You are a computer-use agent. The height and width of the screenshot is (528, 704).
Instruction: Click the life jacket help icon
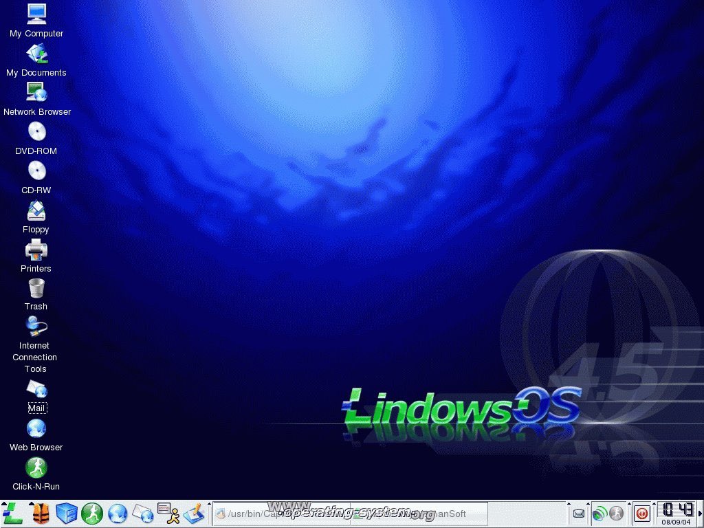[x=41, y=514]
